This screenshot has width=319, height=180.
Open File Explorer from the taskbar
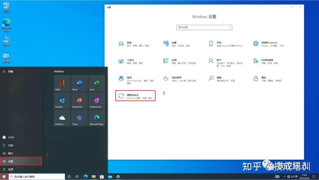[94, 176]
